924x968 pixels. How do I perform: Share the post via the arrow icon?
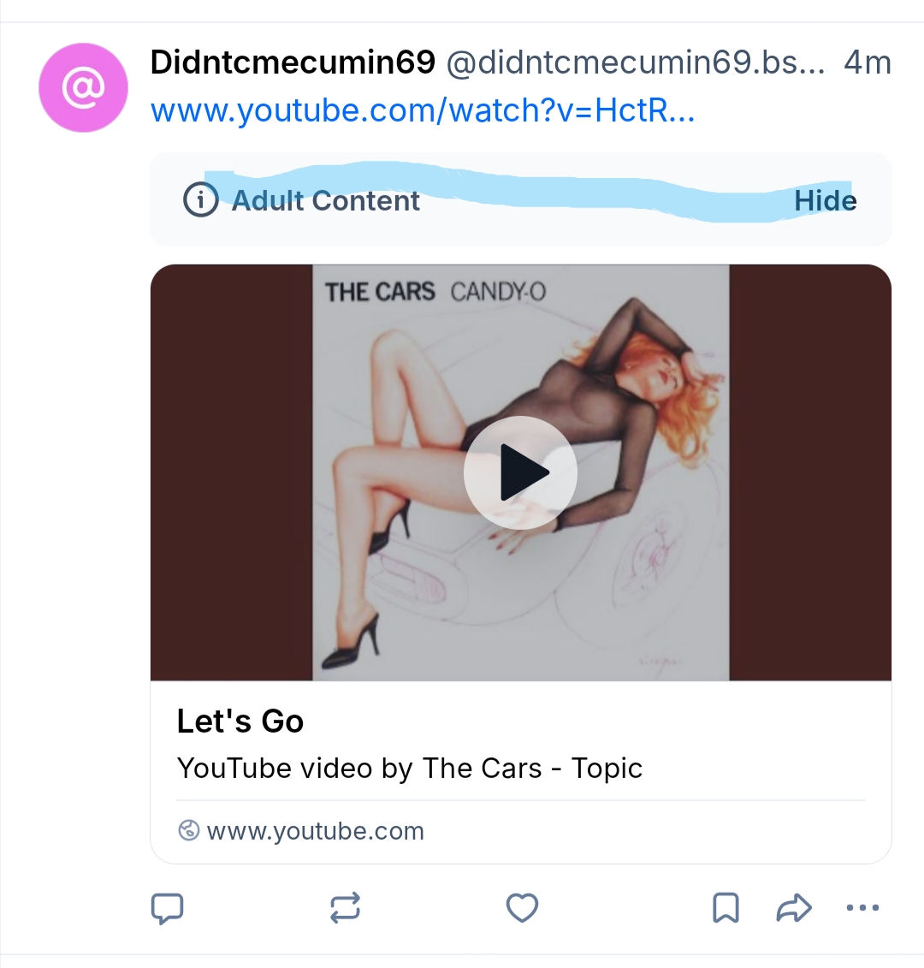(x=793, y=908)
